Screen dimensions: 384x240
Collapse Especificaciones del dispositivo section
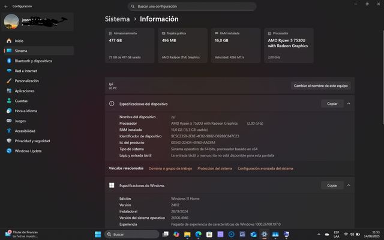coord(349,104)
